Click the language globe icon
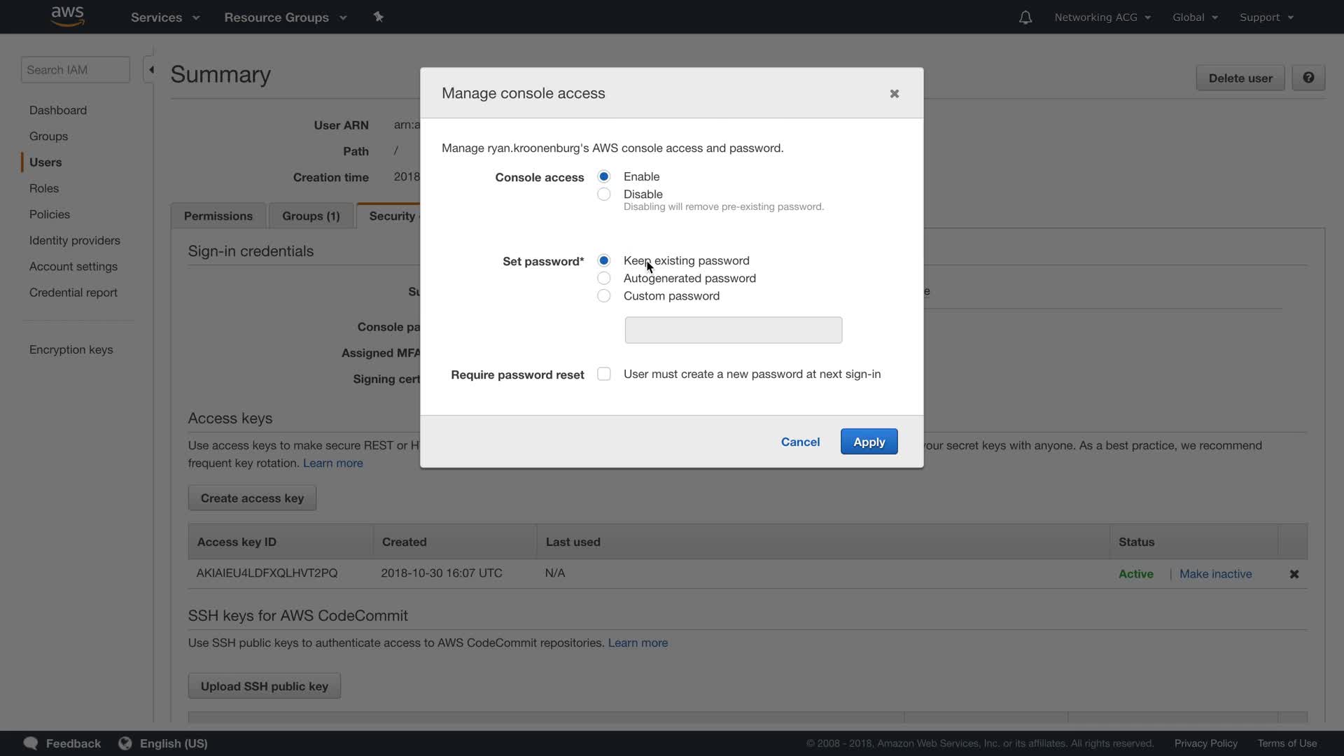This screenshot has width=1344, height=756. click(x=125, y=743)
